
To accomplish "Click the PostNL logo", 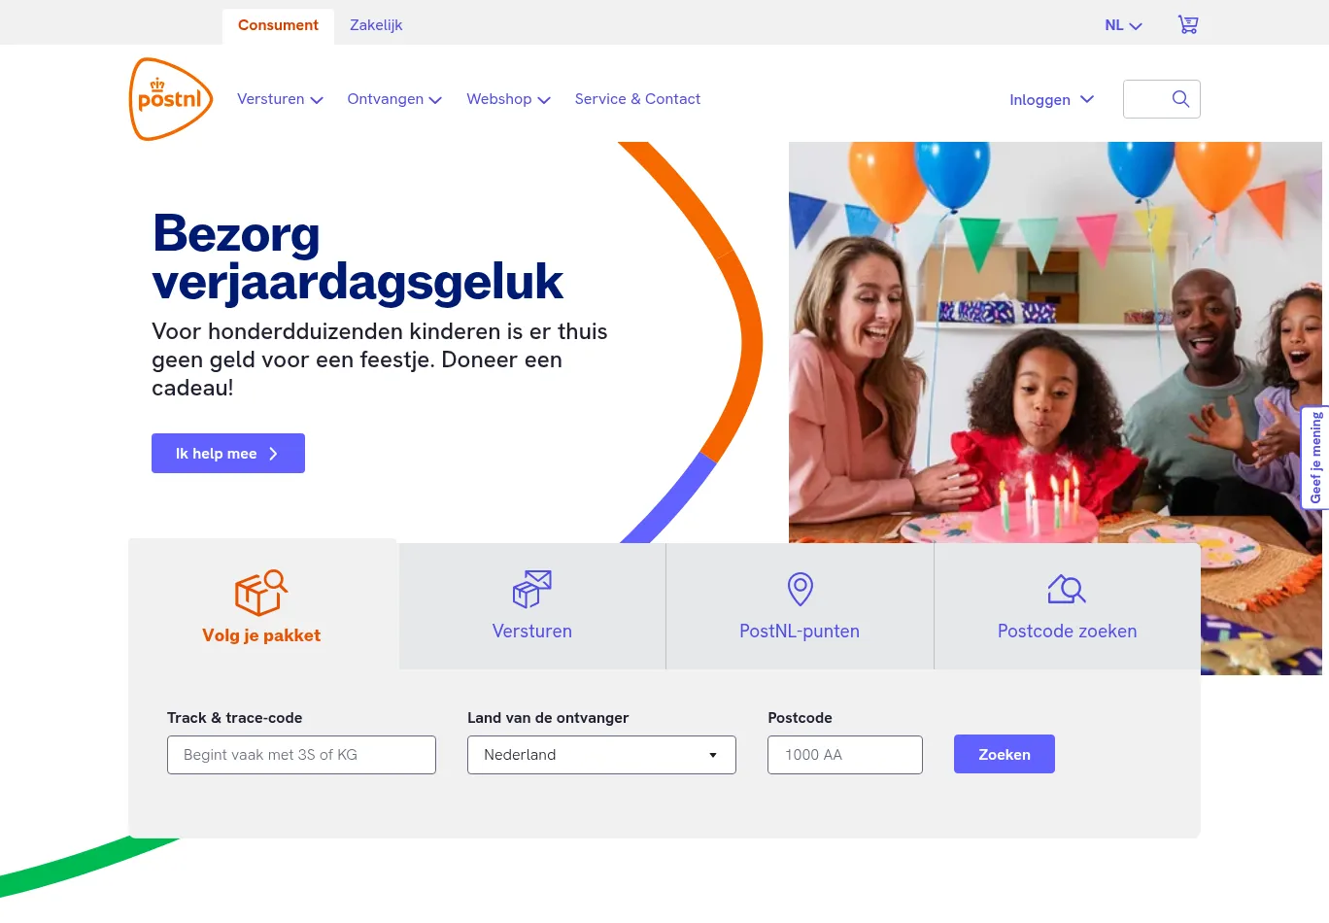I will coord(171,99).
